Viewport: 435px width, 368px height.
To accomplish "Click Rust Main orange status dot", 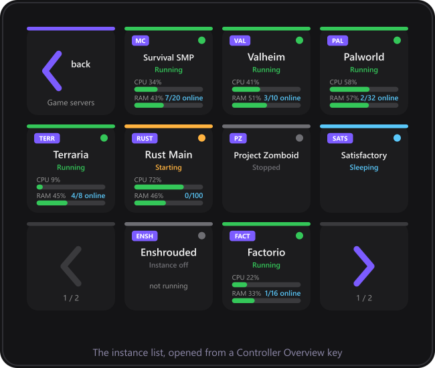I will pyautogui.click(x=201, y=138).
